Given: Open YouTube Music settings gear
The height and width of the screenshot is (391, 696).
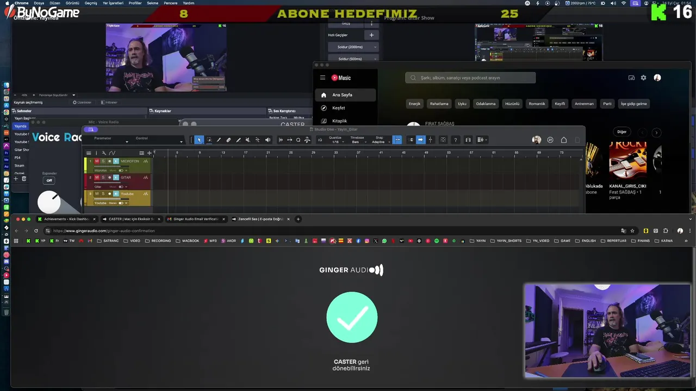Looking at the screenshot, I should tap(643, 78).
